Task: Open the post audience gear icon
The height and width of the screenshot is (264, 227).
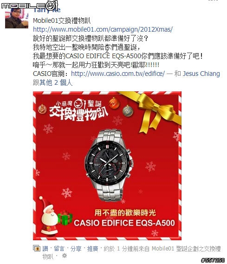Action: pyautogui.click(x=65, y=256)
